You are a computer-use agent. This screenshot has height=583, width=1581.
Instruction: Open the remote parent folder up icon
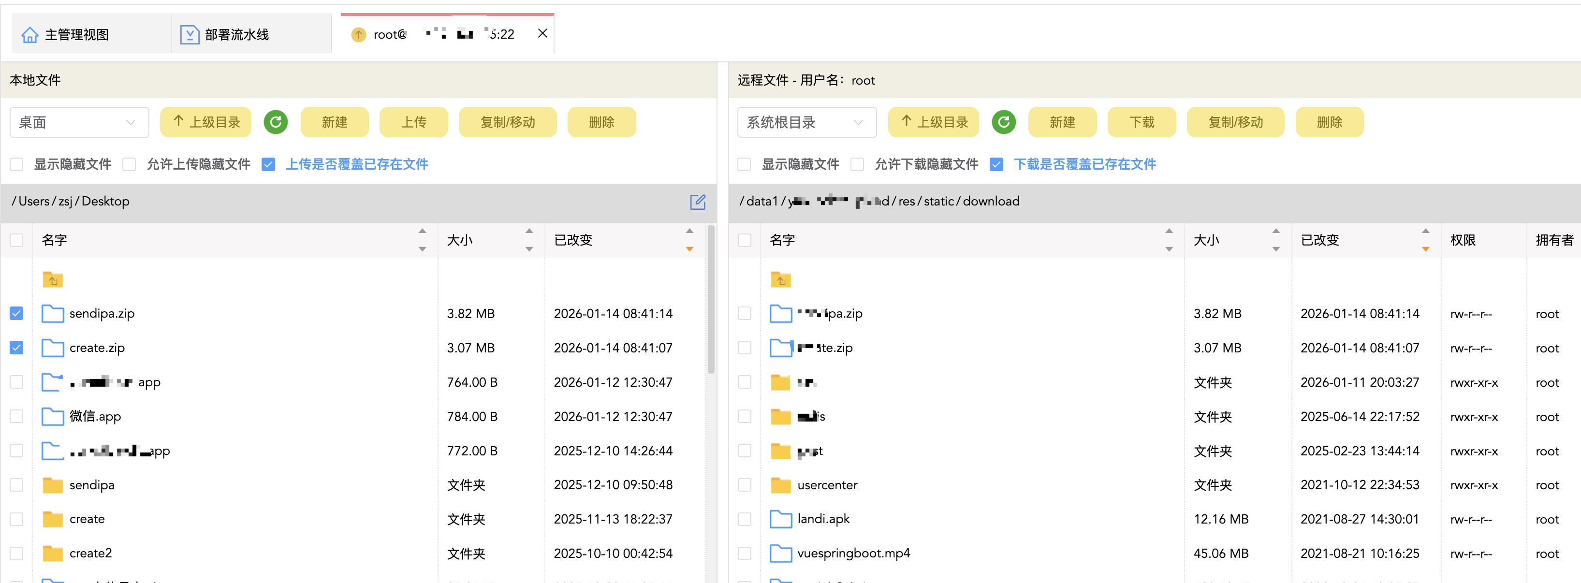pos(781,280)
